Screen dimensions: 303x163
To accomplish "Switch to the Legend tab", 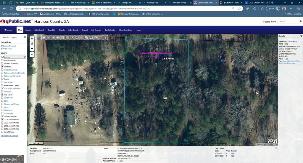I will [x=14, y=37].
